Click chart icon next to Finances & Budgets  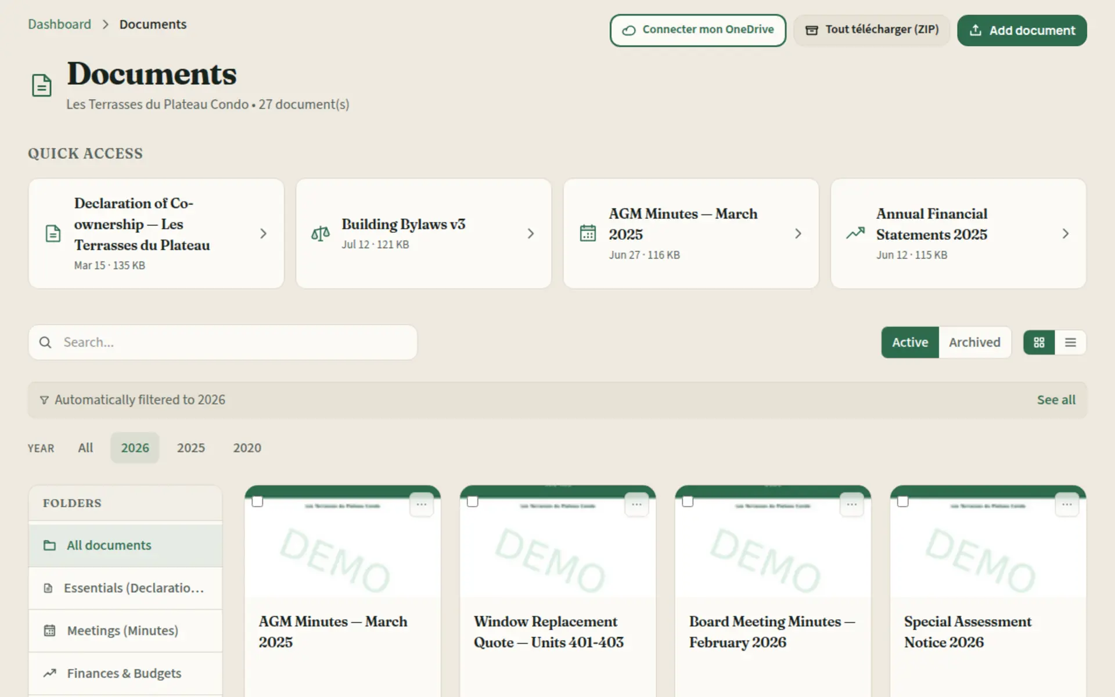tap(50, 673)
